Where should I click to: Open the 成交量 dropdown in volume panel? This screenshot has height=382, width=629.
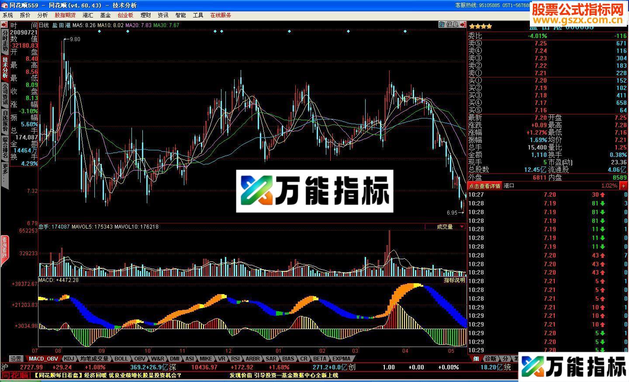coord(462,227)
